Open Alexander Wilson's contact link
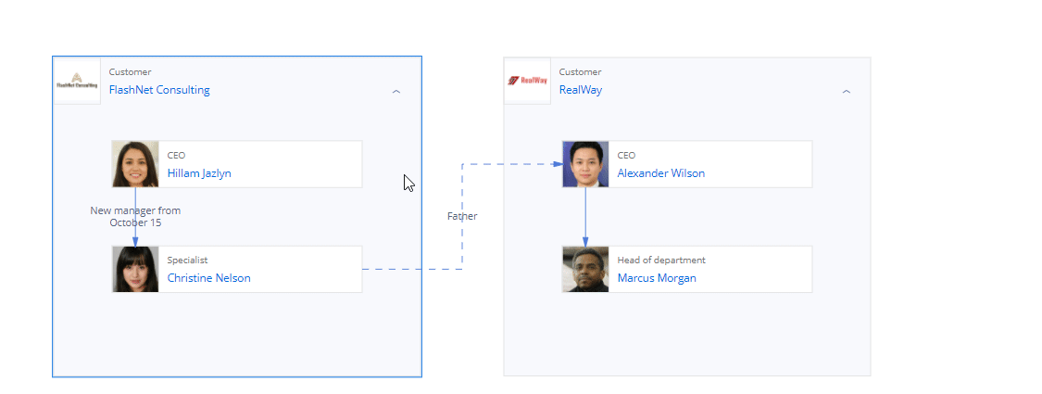1042x394 pixels. [x=660, y=173]
